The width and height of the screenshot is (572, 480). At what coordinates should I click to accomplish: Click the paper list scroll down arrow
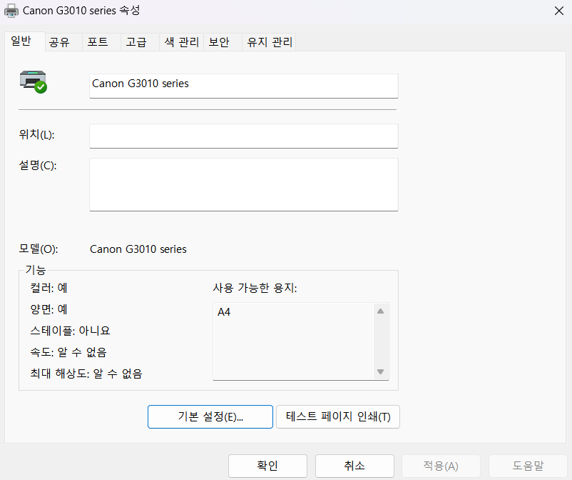tap(380, 372)
